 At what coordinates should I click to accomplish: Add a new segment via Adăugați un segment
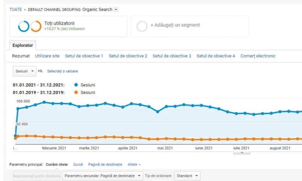[175, 25]
